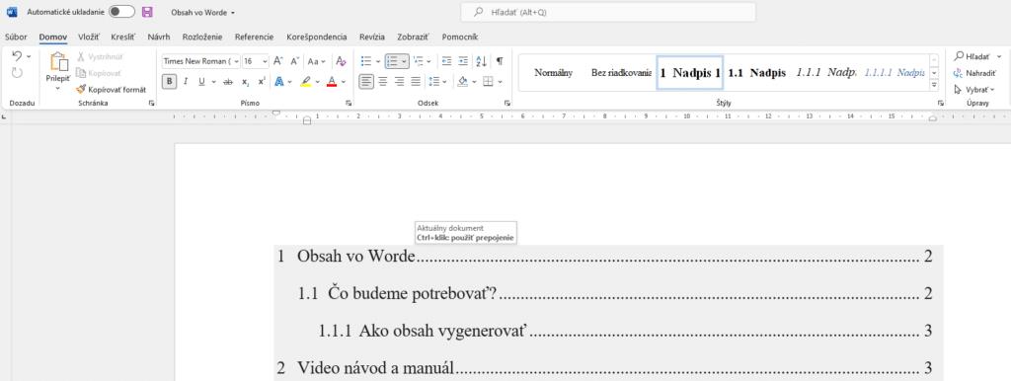1011x381 pixels.
Task: Increase font size with the larger A icon
Action: tap(277, 61)
